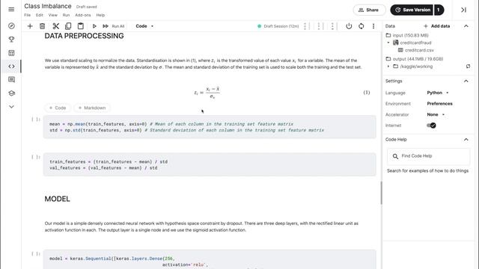This screenshot has width=479, height=269.
Task: Insert a Code cell below
Action: 58,108
